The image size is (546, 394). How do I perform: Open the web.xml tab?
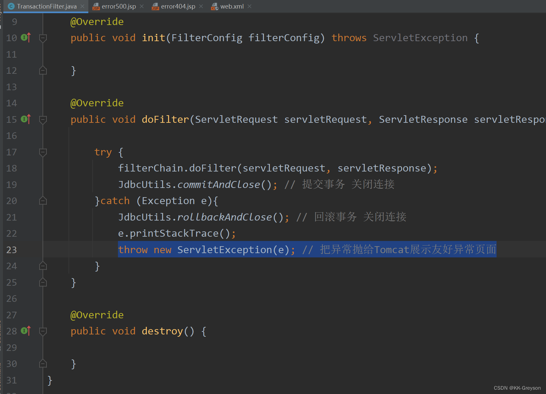pyautogui.click(x=232, y=6)
